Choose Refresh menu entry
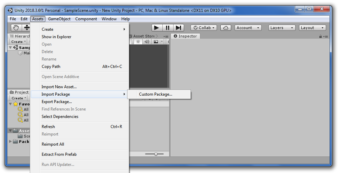340x173 pixels. point(80,127)
